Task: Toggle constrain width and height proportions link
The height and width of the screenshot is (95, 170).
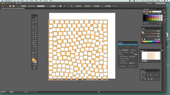Action: click(x=101, y=6)
